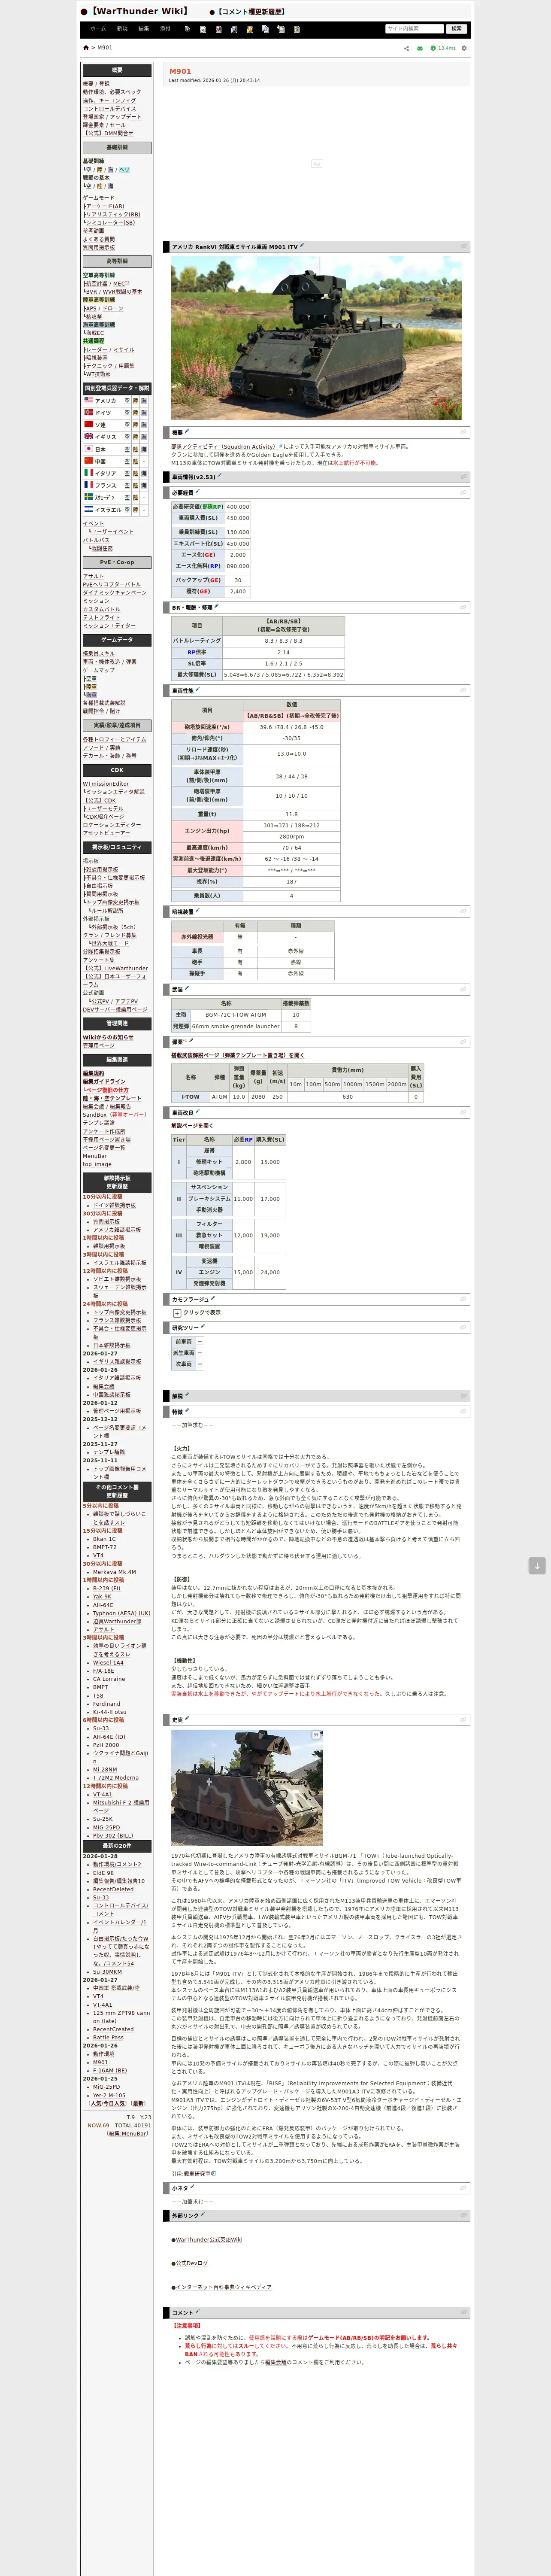Open the テストフライト sidebar link

coord(101,618)
